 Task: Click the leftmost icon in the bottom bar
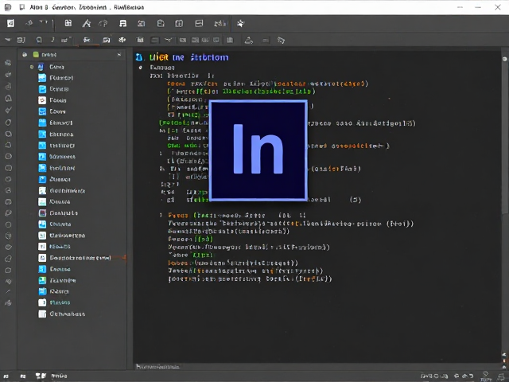(x=6, y=376)
